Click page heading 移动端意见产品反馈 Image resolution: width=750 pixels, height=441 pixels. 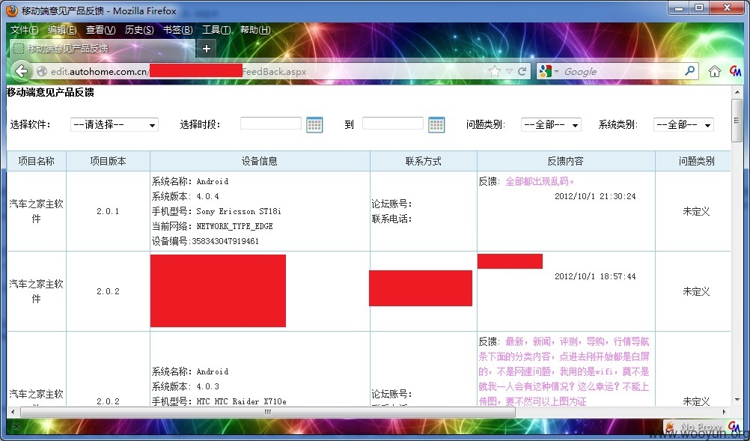click(x=50, y=93)
